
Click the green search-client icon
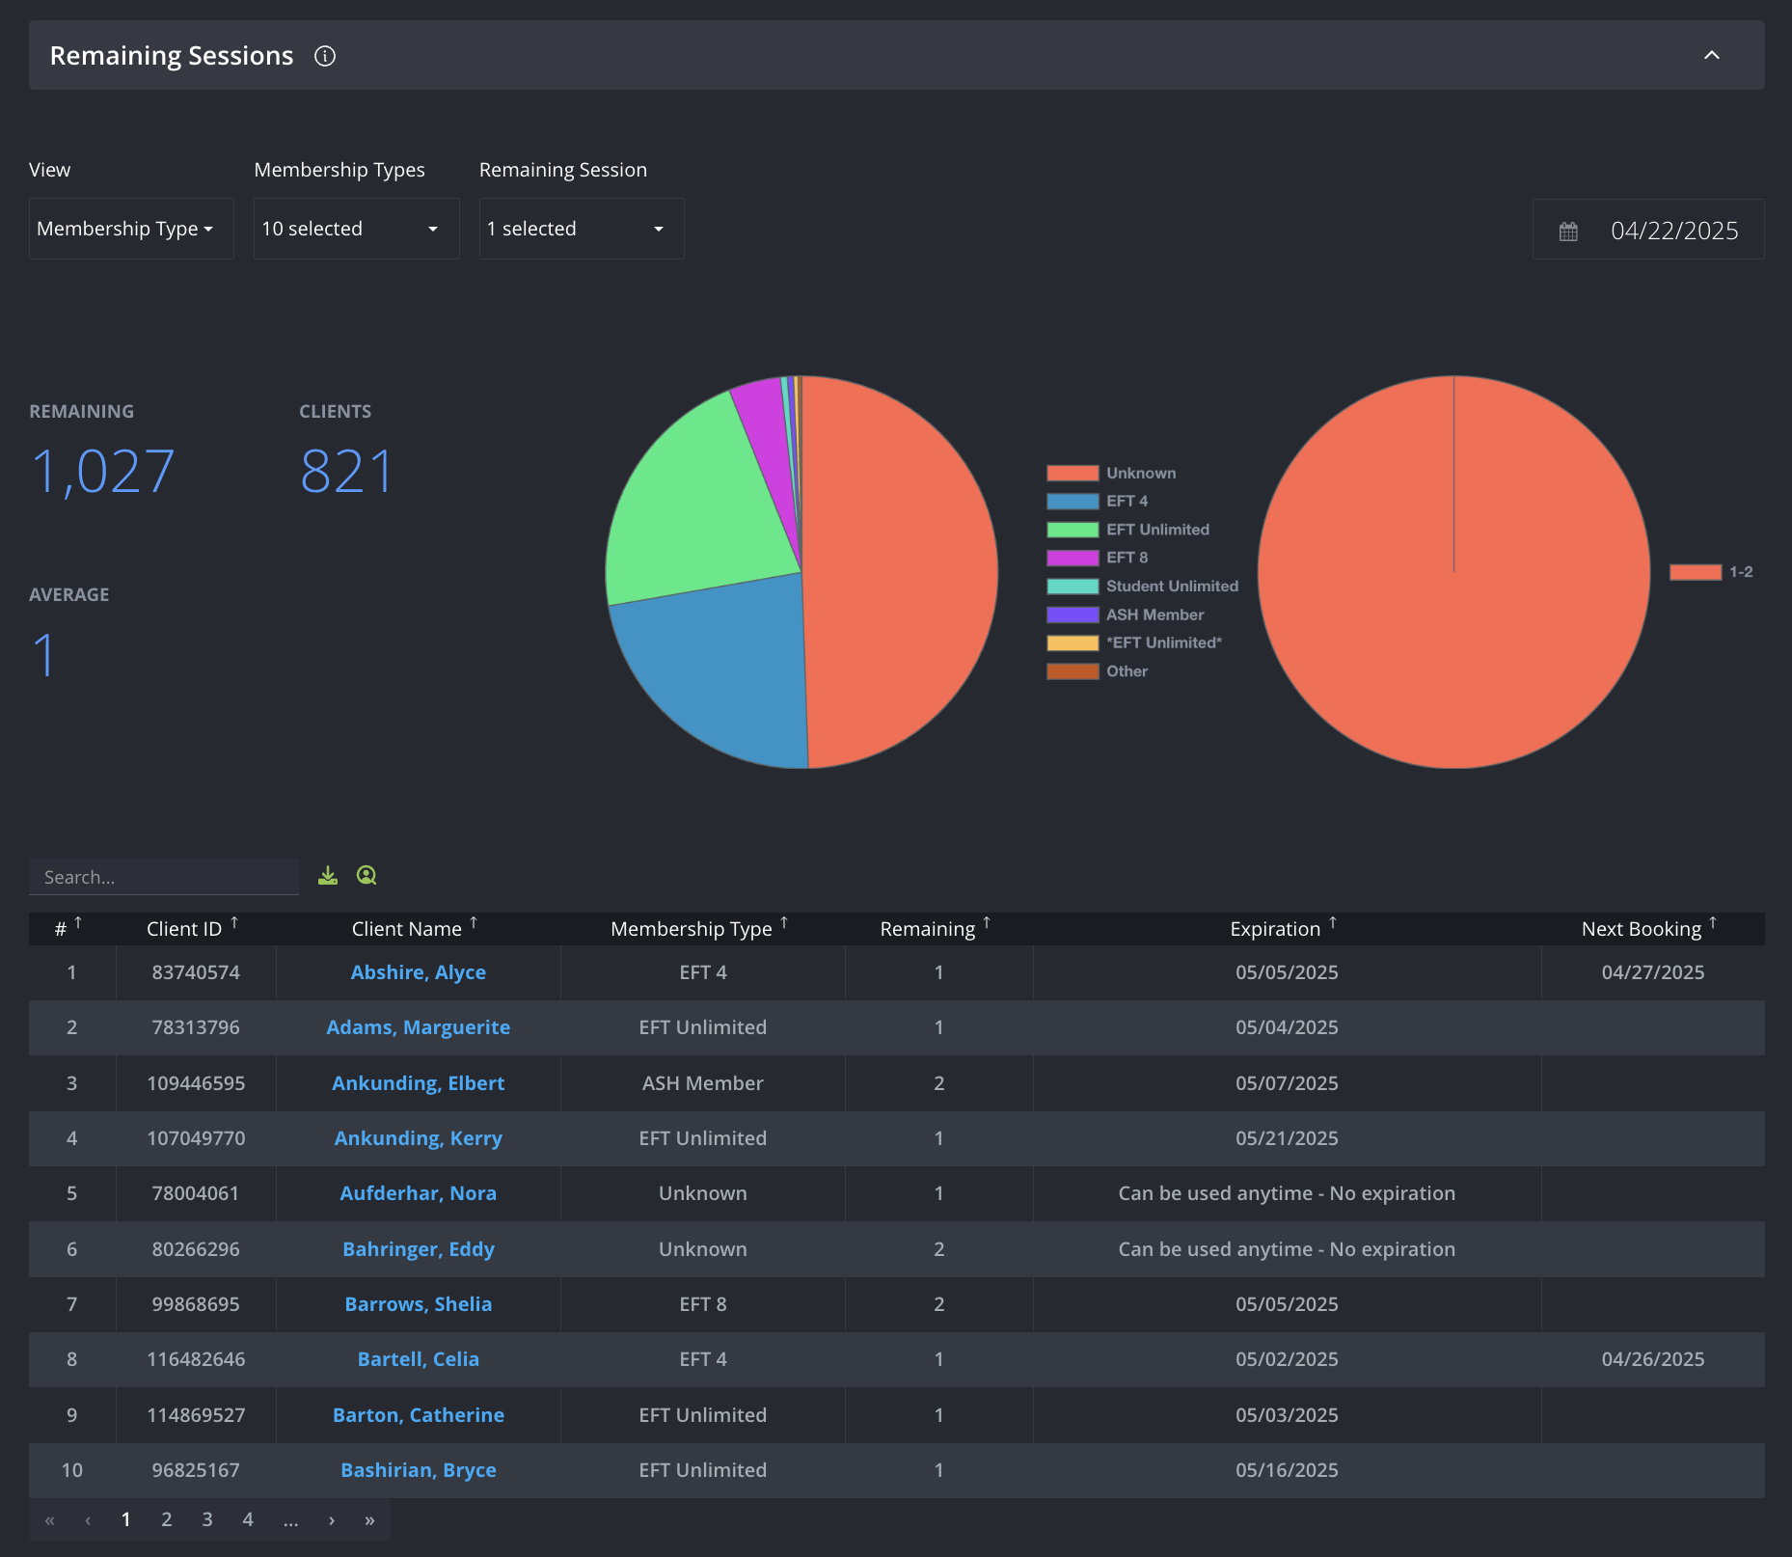[367, 875]
